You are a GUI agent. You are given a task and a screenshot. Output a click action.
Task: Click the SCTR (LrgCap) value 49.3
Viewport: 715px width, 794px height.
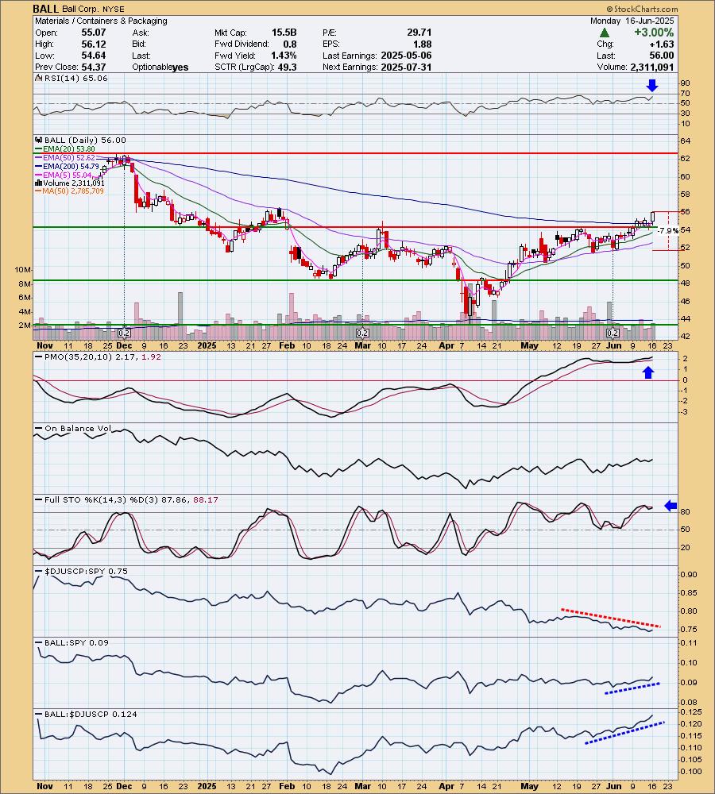[287, 67]
